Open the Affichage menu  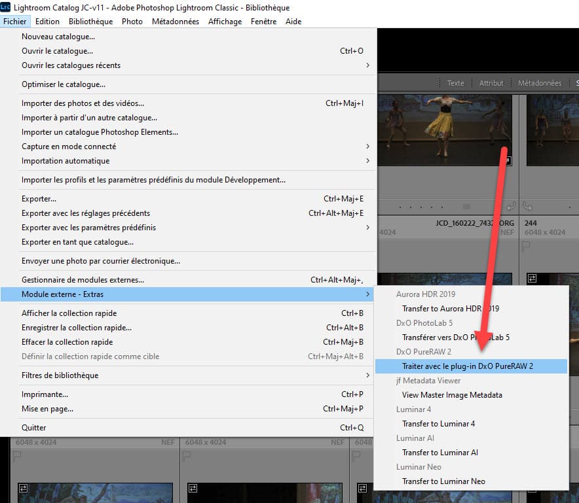(x=225, y=22)
